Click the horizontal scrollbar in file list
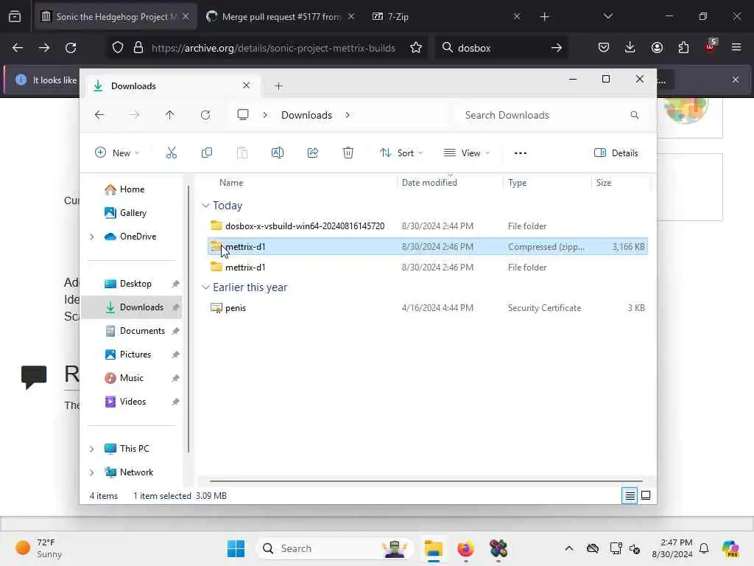The height and width of the screenshot is (566, 754). point(426,481)
